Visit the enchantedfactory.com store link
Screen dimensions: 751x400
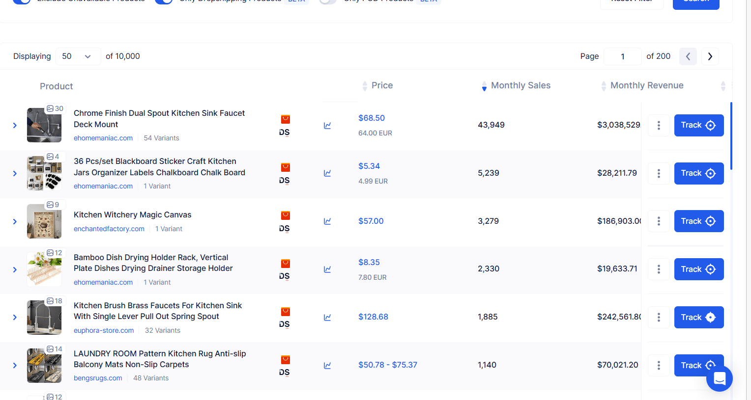pyautogui.click(x=109, y=229)
